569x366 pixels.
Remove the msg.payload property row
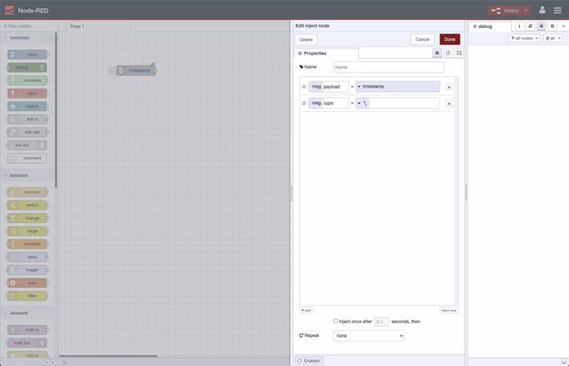pyautogui.click(x=449, y=87)
